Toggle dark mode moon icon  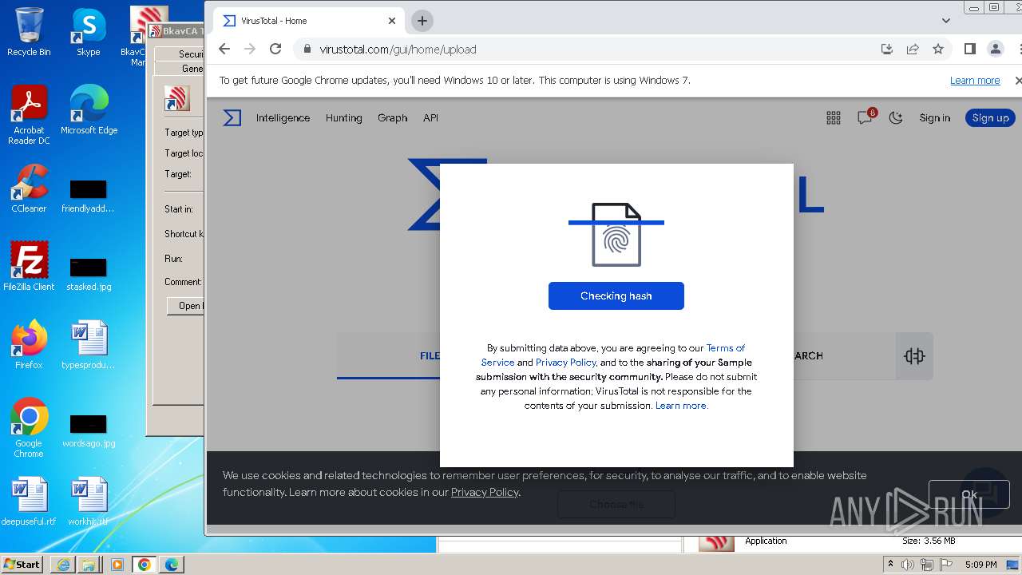896,118
